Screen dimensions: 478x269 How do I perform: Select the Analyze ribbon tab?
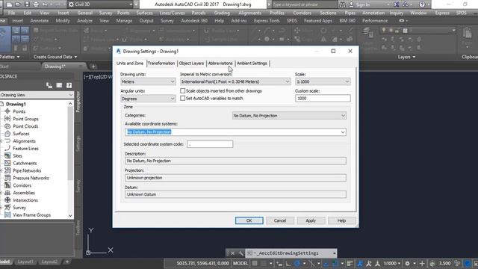[x=84, y=21]
